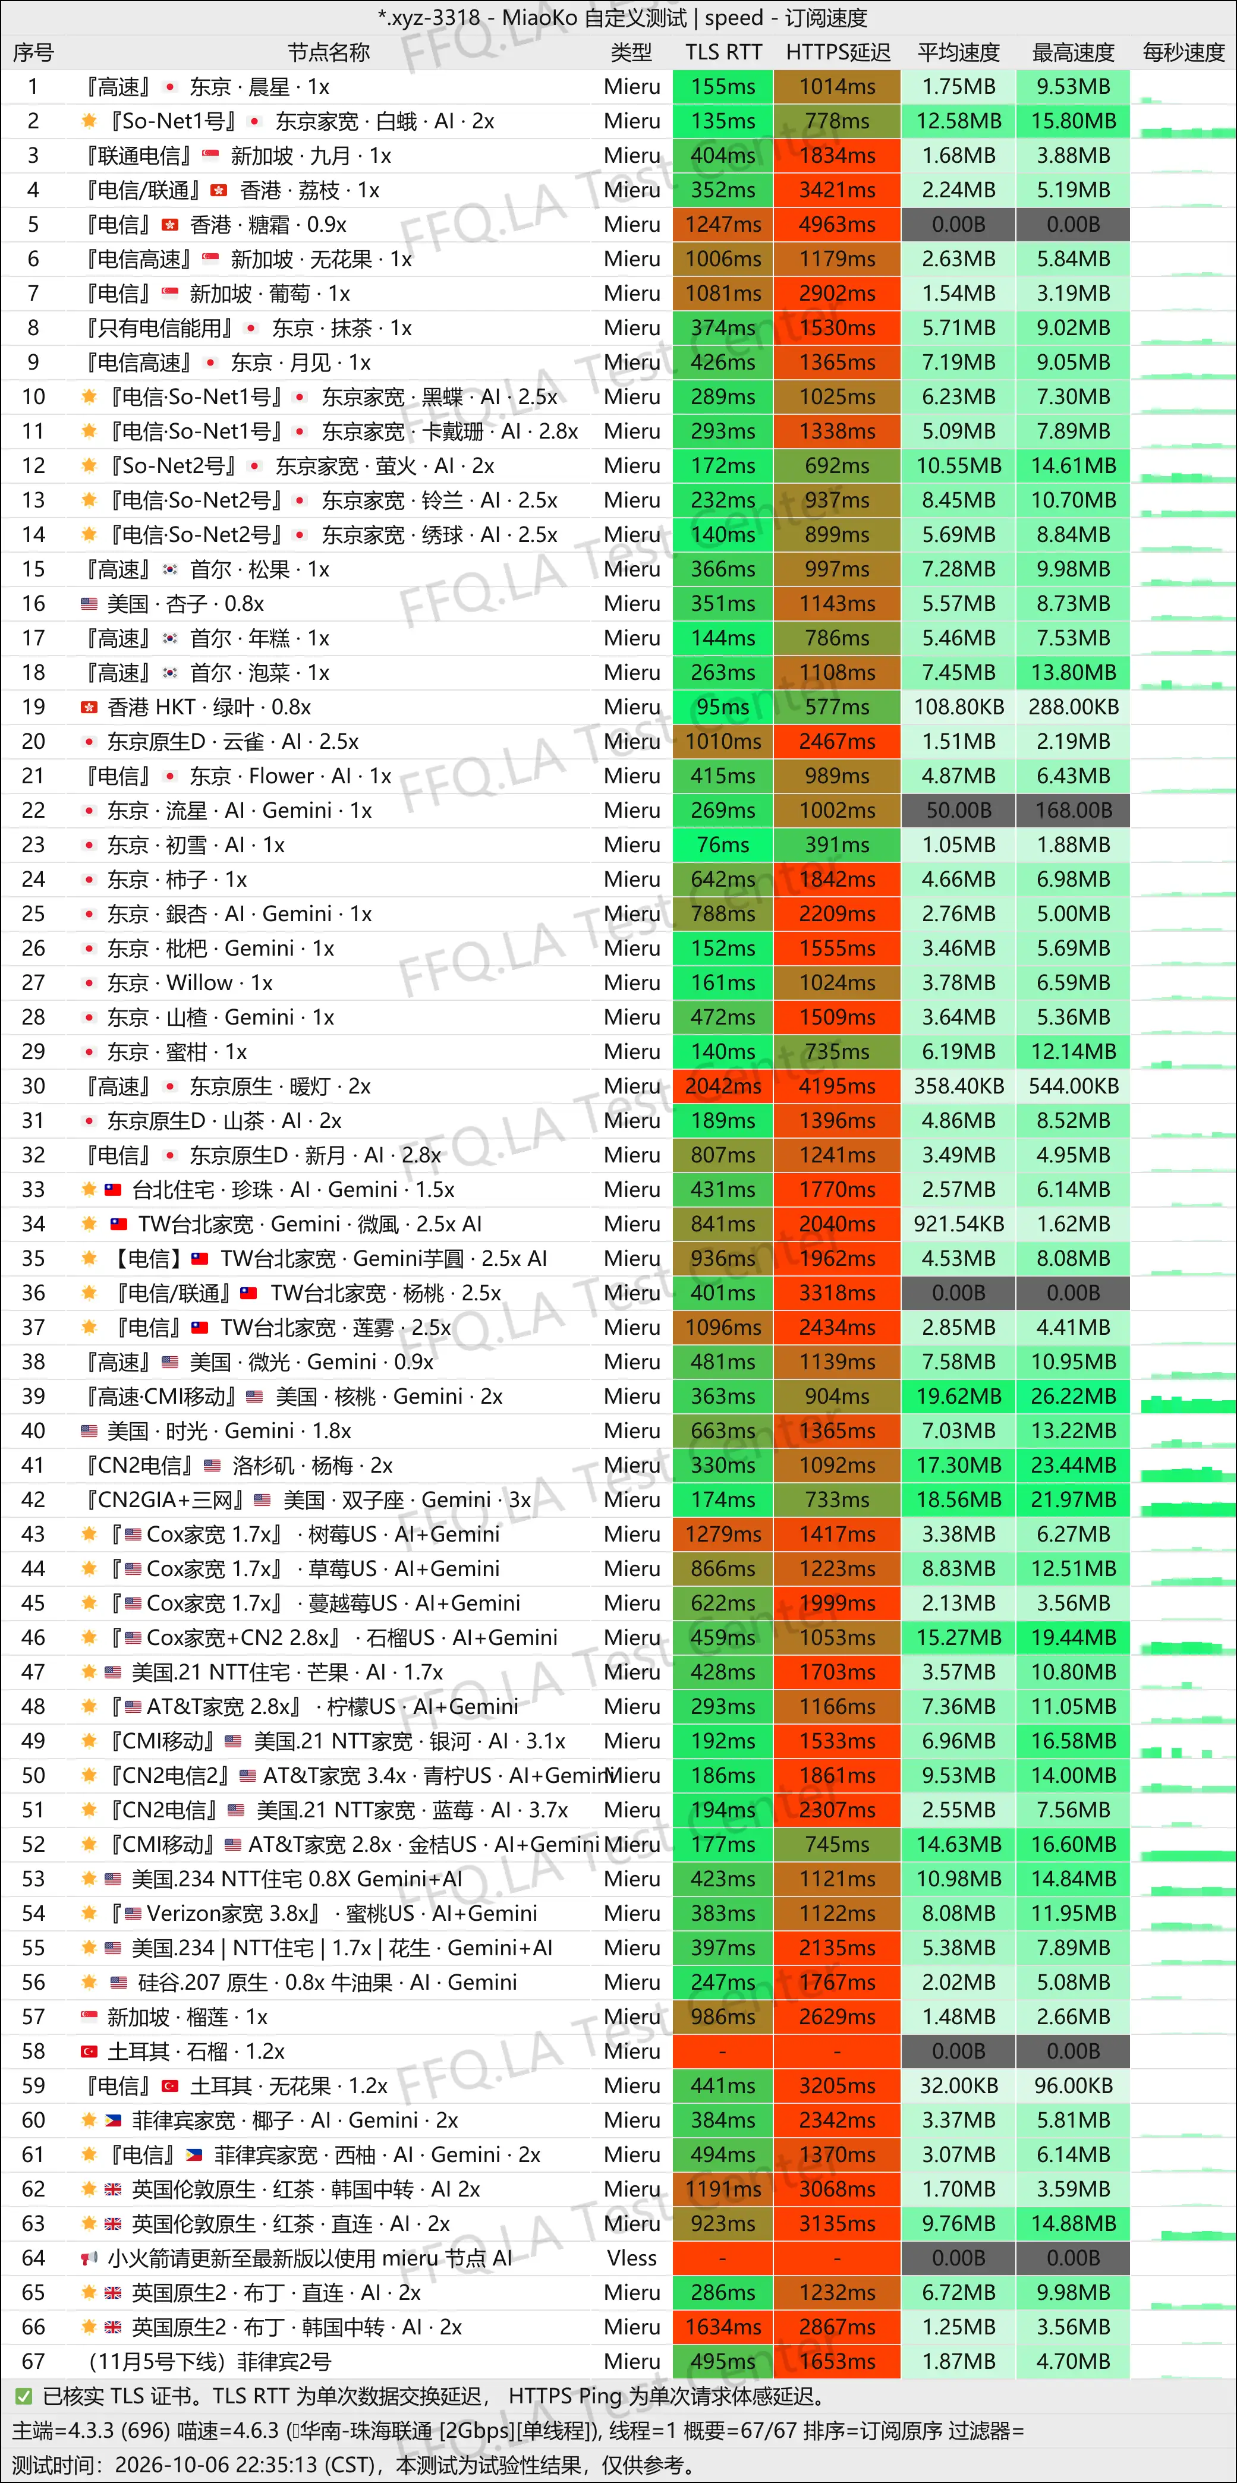This screenshot has width=1237, height=2483.
Task: Click the star icon in the 石榴US row
Action: (89, 1638)
